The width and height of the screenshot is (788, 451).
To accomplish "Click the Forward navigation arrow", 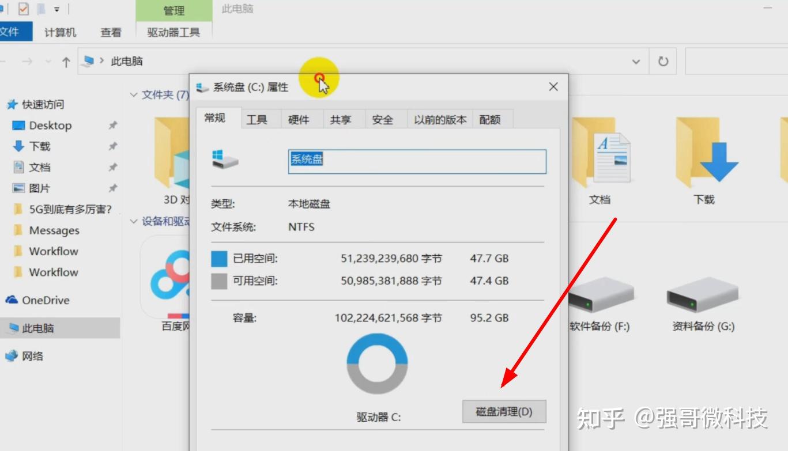I will pyautogui.click(x=27, y=62).
